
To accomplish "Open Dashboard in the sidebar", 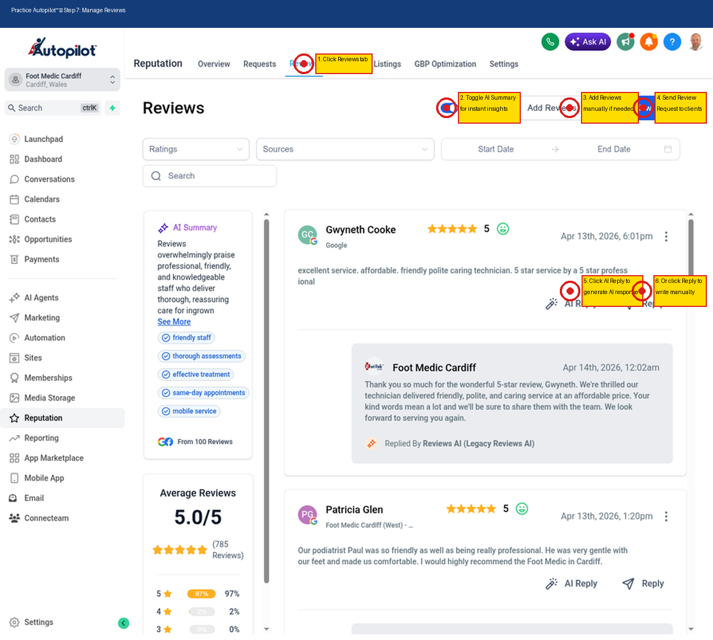I will tap(43, 159).
